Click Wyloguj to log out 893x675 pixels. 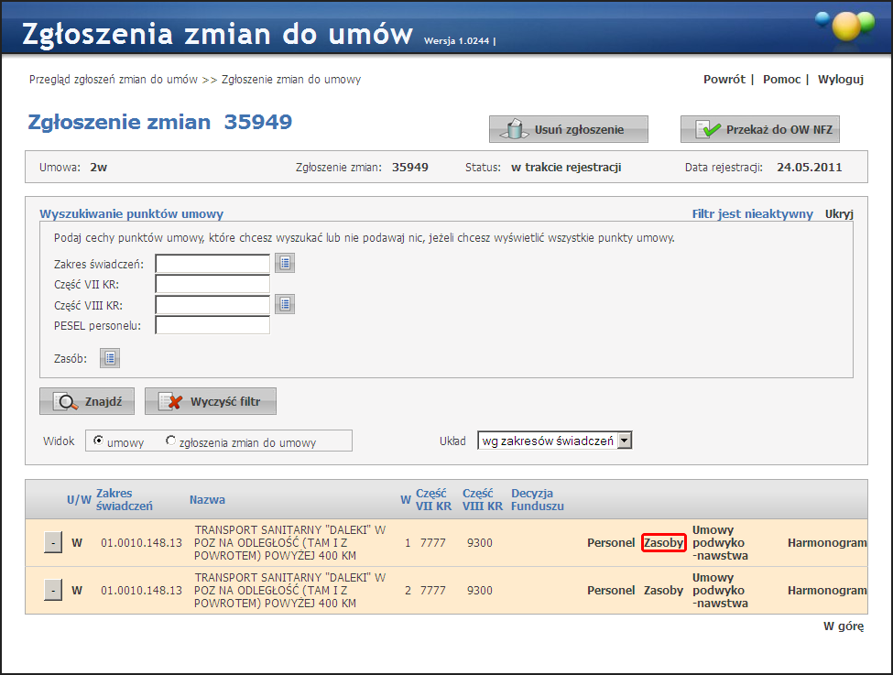840,80
